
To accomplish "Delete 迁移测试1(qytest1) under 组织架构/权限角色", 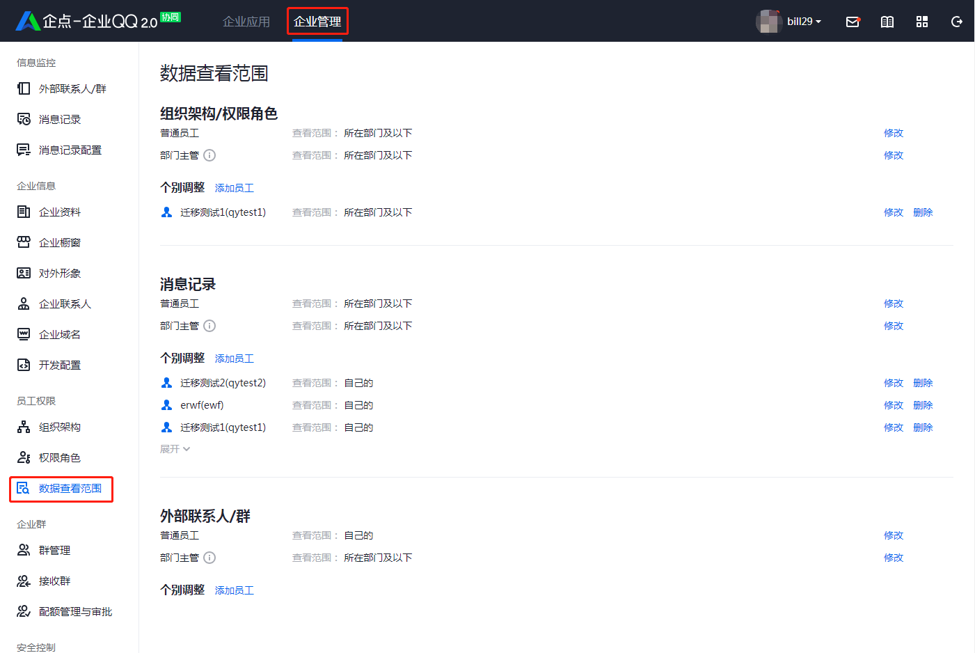I will 923,212.
